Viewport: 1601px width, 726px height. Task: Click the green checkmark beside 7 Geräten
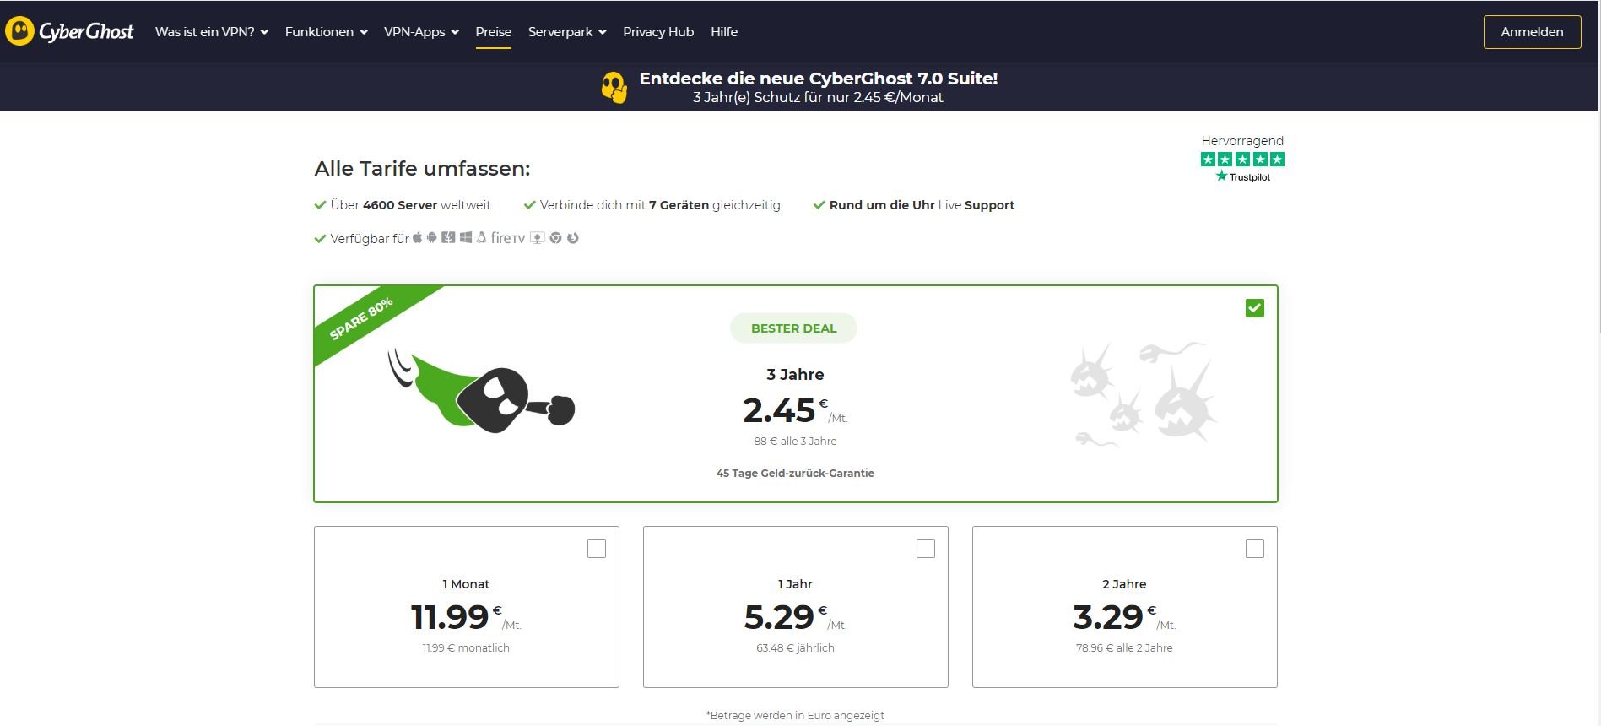(x=530, y=205)
